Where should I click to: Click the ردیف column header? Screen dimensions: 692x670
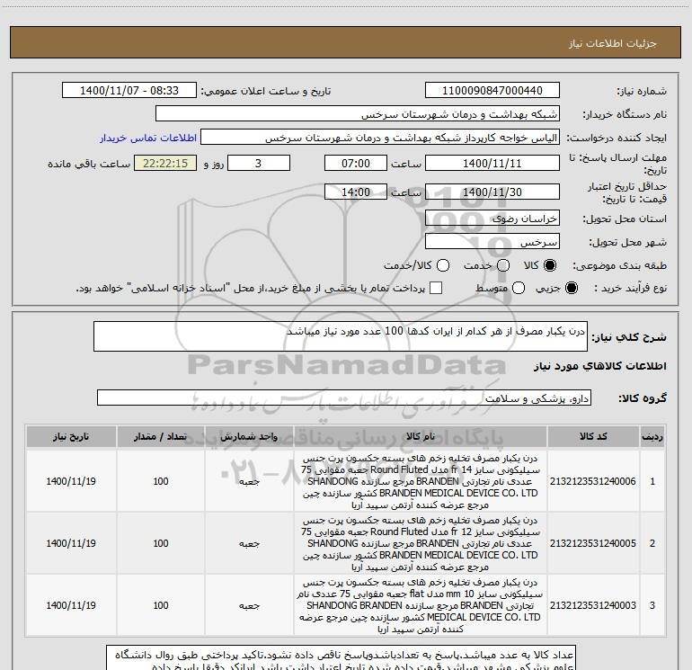pyautogui.click(x=652, y=437)
